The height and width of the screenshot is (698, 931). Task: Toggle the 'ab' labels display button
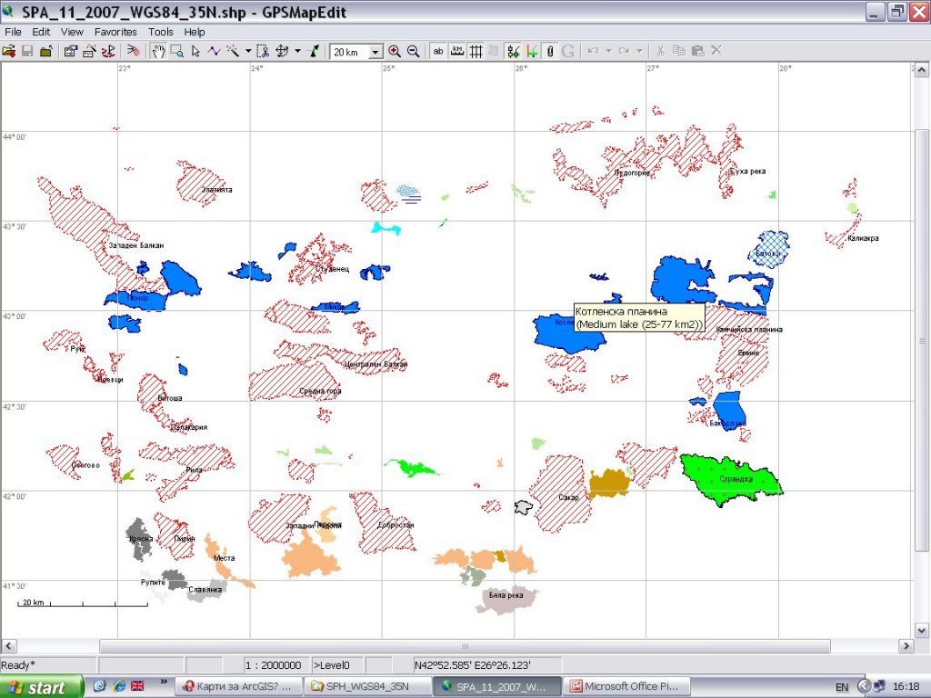coord(438,52)
